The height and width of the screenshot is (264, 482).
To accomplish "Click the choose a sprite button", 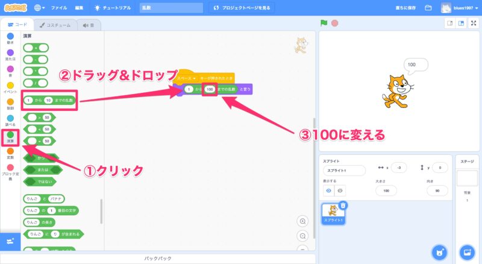I will tap(440, 251).
